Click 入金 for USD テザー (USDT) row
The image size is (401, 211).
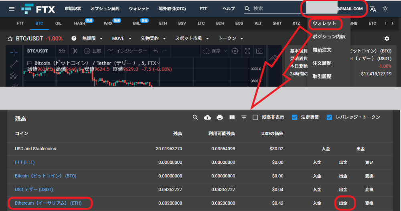[317, 189]
